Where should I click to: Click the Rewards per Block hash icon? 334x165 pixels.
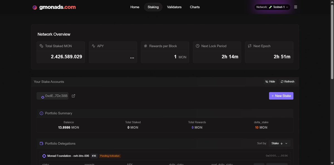click(146, 46)
